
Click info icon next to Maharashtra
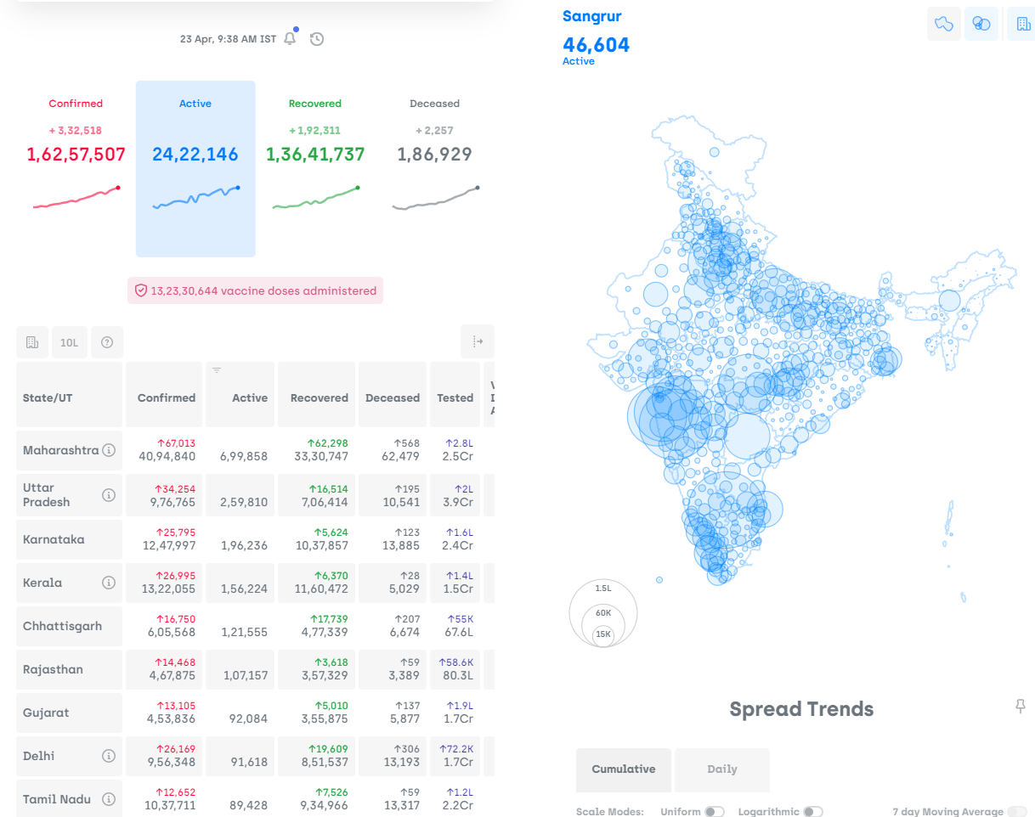(109, 450)
